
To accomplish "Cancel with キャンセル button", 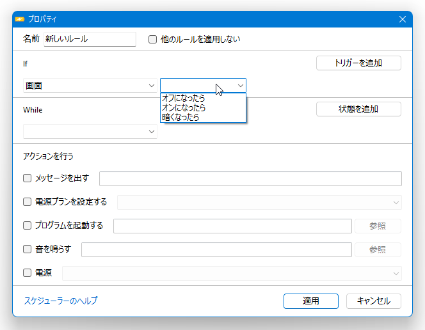I will tap(374, 301).
